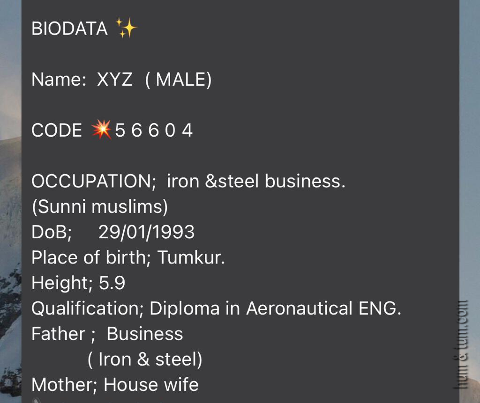Click the OCCUPATION; label
The height and width of the screenshot is (403, 480).
[94, 181]
